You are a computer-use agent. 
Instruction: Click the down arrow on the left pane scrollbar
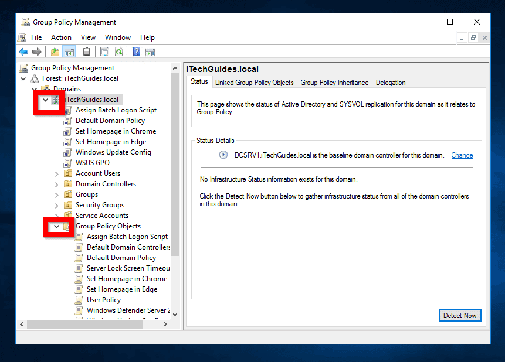click(175, 314)
